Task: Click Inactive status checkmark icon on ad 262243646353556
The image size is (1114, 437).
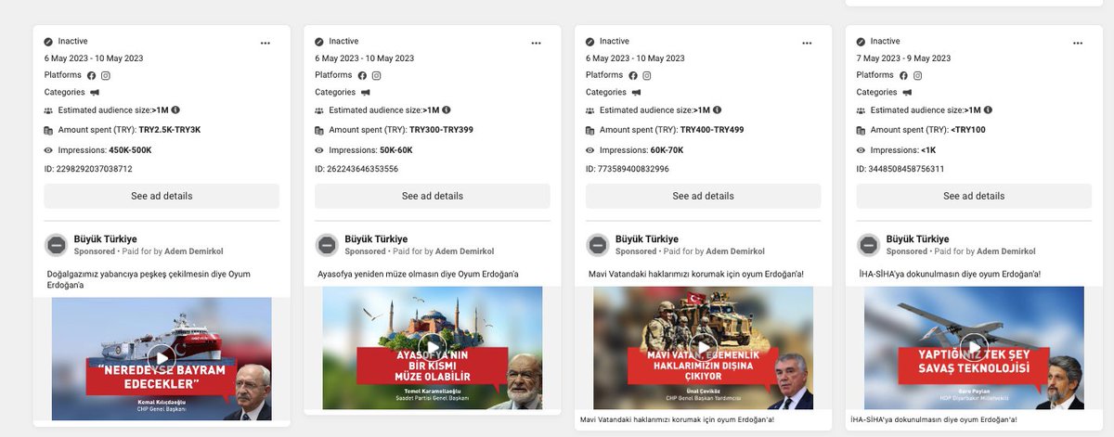Action: [x=319, y=42]
